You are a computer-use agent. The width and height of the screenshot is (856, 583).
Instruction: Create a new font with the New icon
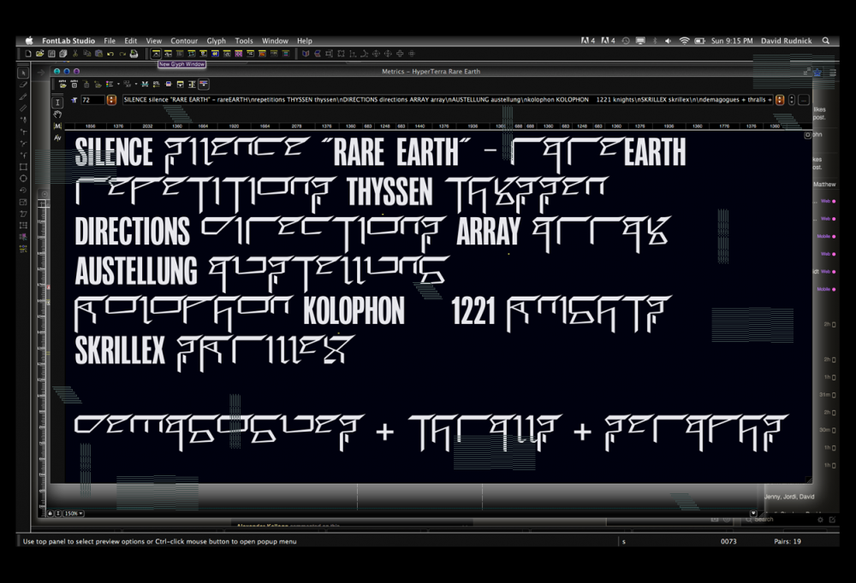(28, 54)
